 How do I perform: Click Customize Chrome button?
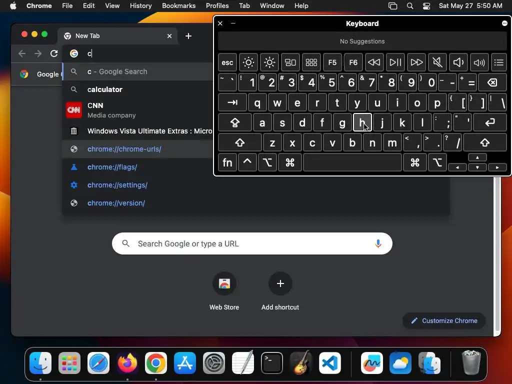tap(444, 320)
